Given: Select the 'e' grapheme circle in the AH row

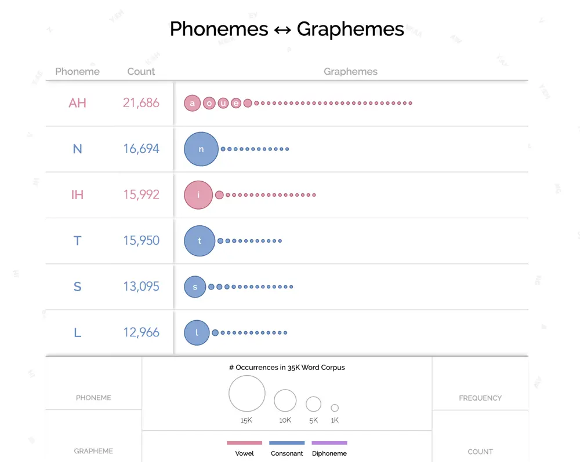Looking at the screenshot, I should click(x=236, y=103).
